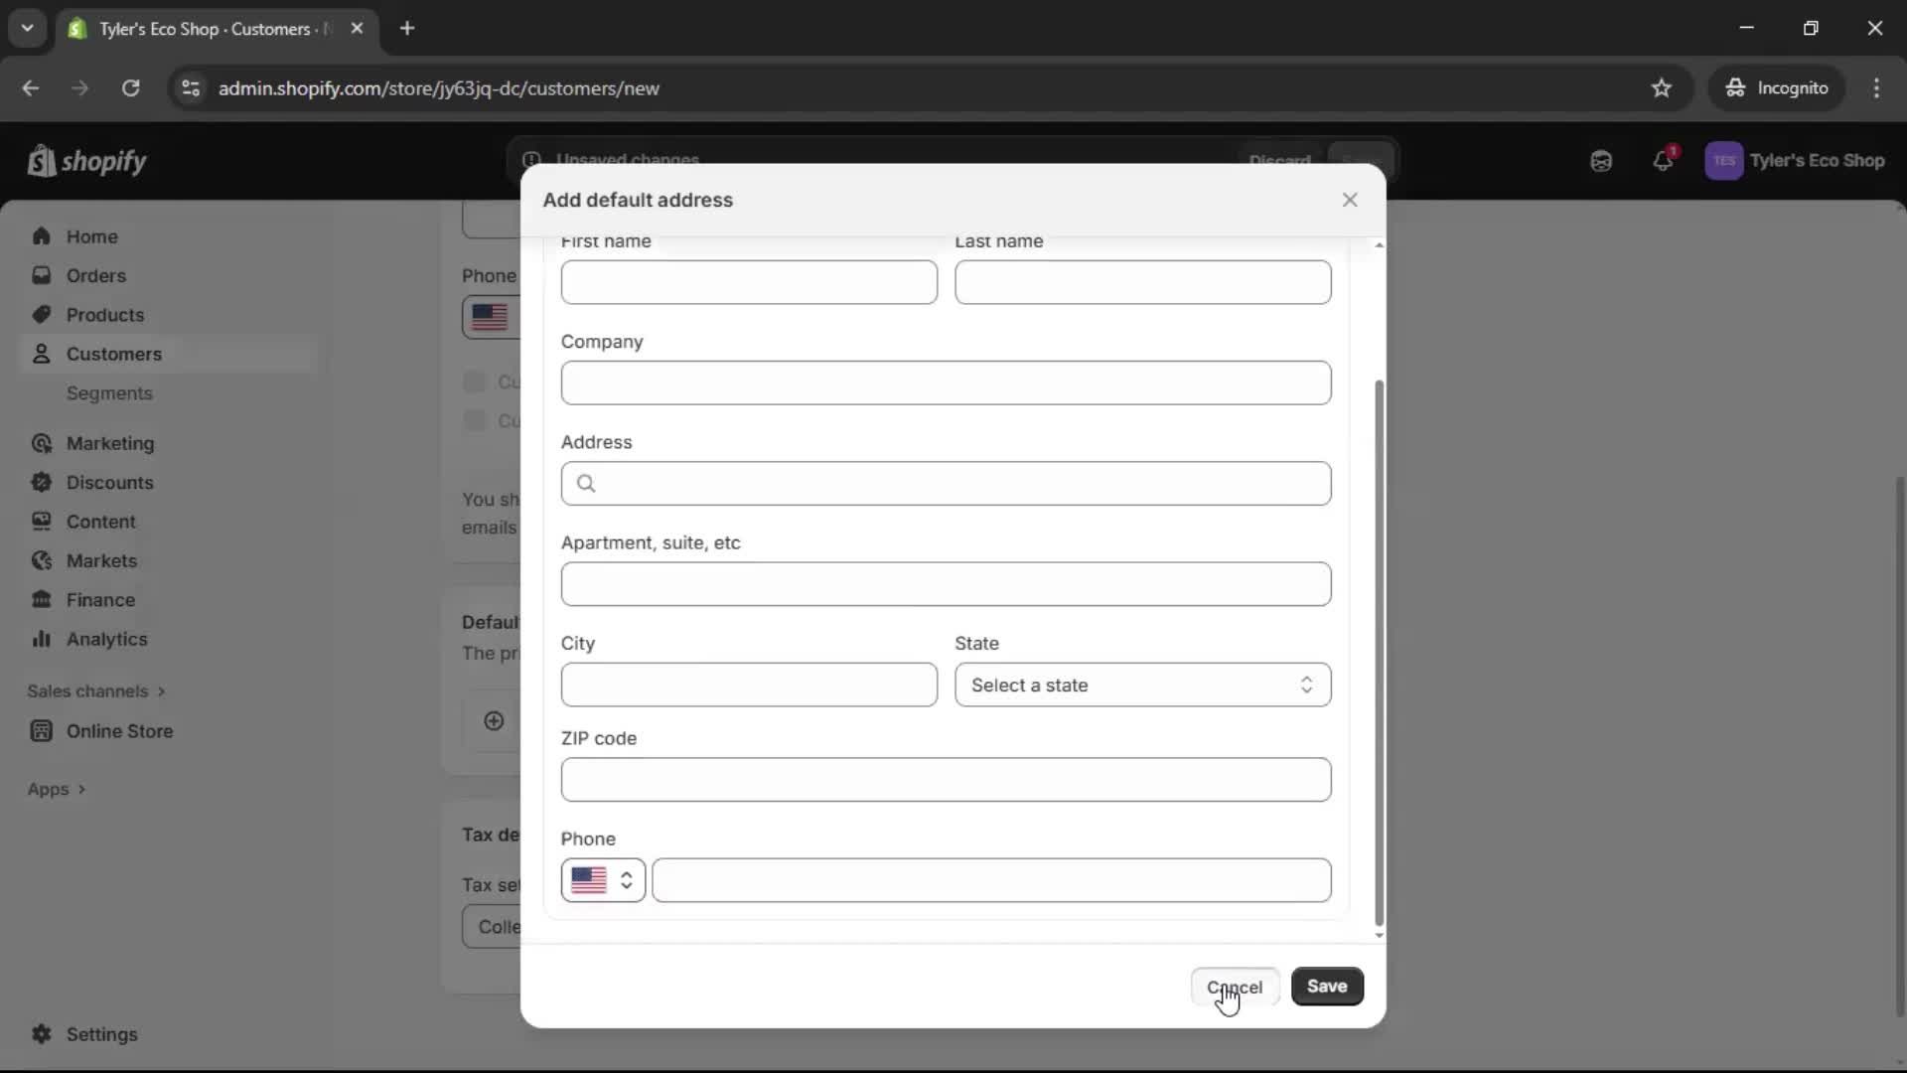Open the Marketing section
Image resolution: width=1907 pixels, height=1073 pixels.
click(x=109, y=444)
